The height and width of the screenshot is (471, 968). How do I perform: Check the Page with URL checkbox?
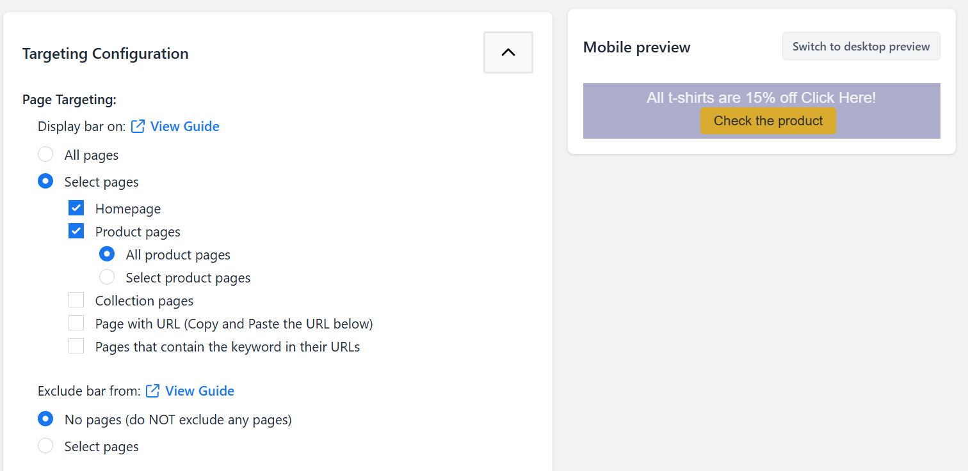[76, 323]
